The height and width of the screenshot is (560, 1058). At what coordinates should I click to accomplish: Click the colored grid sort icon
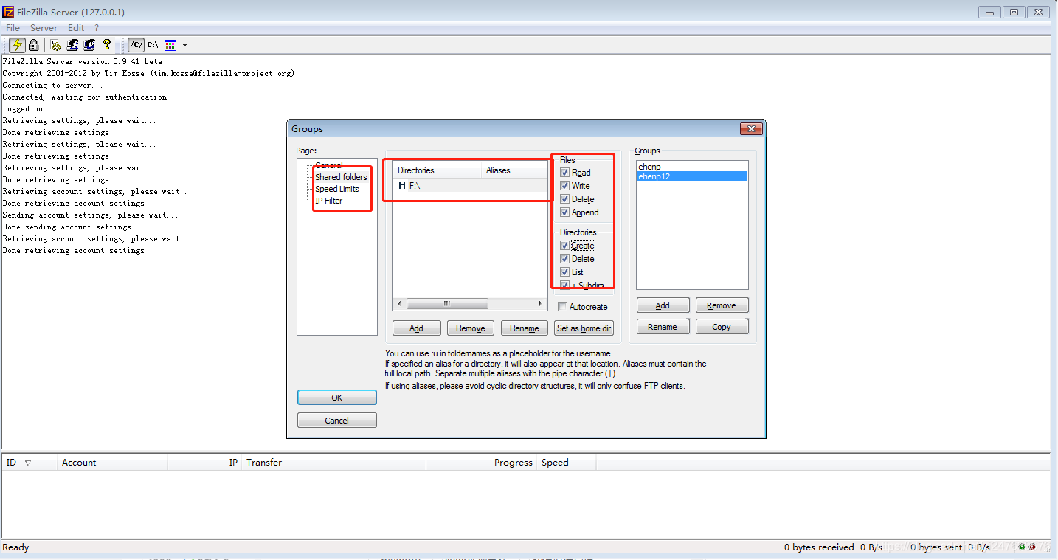(170, 45)
